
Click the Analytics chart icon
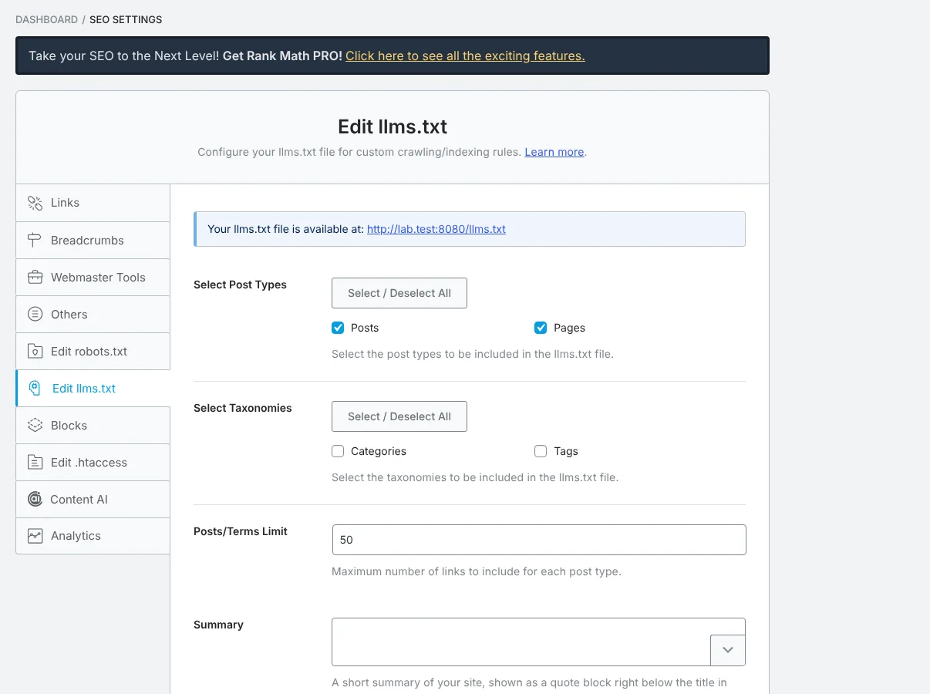(x=35, y=535)
